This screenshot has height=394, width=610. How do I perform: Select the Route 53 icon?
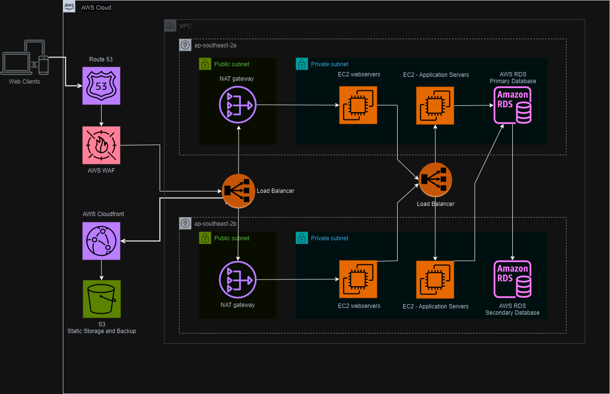tap(101, 86)
